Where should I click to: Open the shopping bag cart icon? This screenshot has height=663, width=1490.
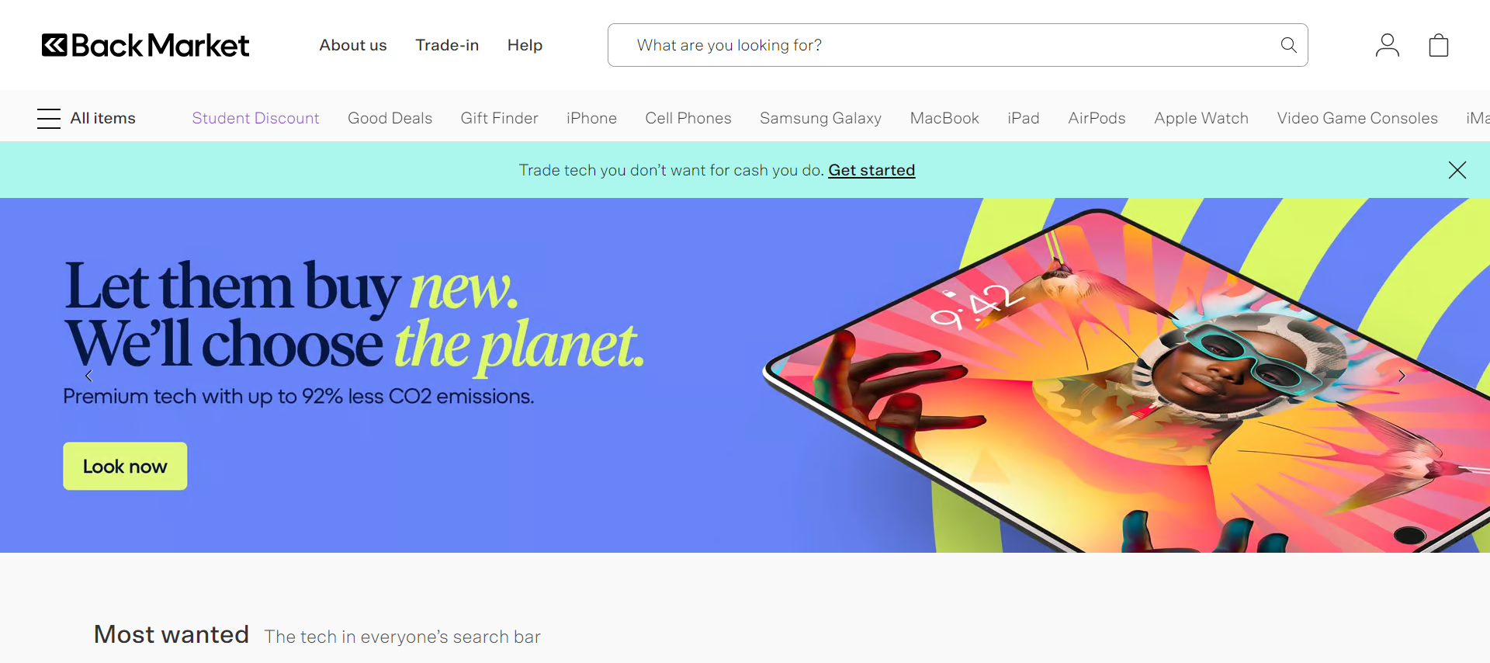pos(1439,45)
